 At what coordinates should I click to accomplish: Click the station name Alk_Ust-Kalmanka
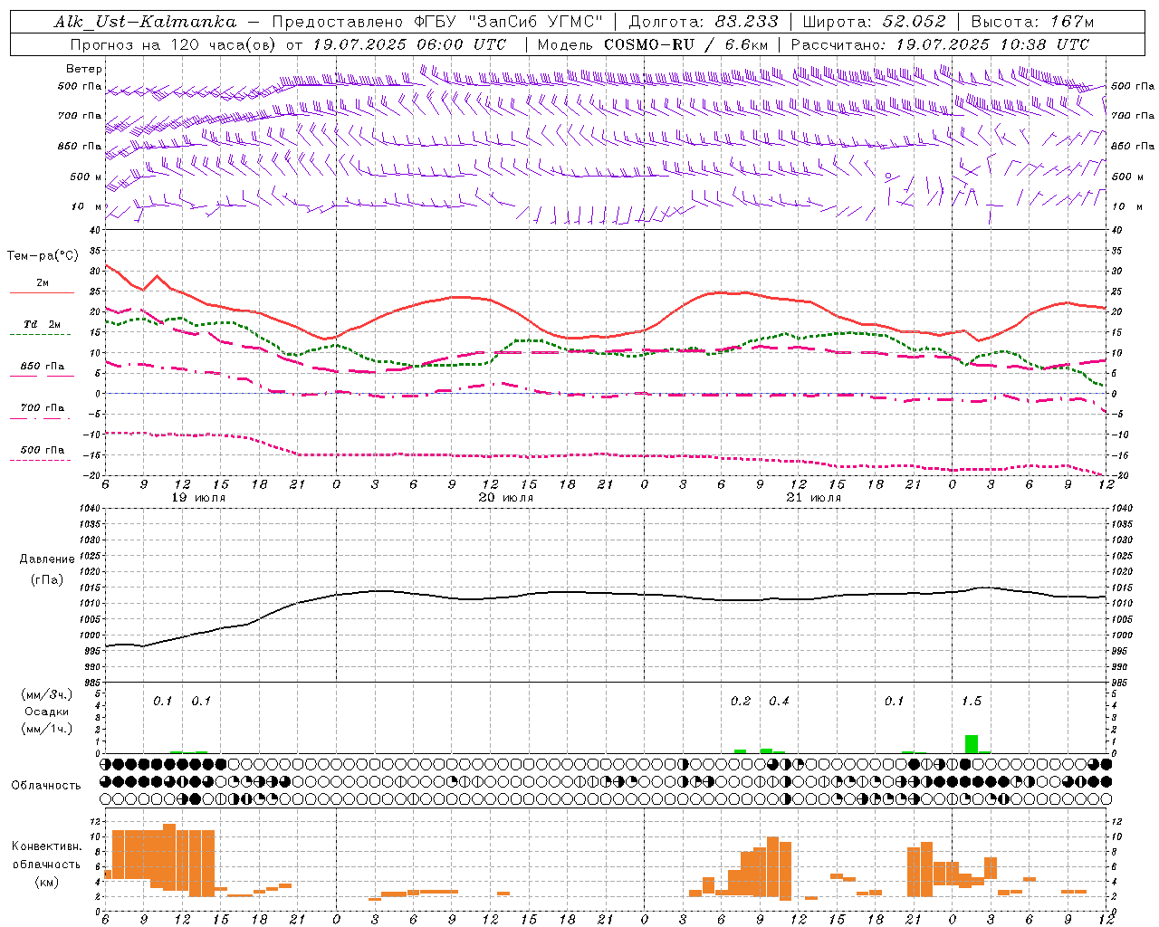click(145, 22)
